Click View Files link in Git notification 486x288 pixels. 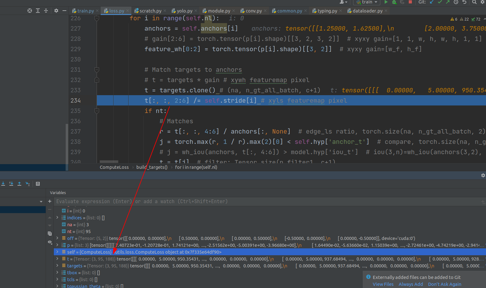383,284
